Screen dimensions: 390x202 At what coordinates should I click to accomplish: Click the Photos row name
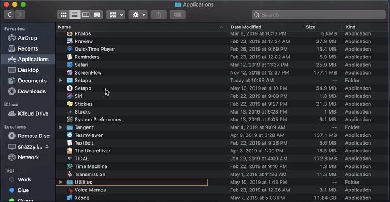[x=83, y=33]
